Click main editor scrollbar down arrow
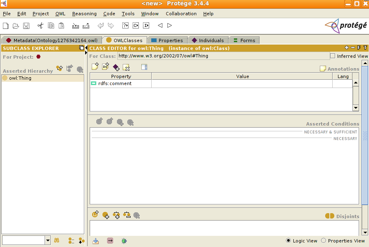This screenshot has height=247, width=369. pos(365,233)
